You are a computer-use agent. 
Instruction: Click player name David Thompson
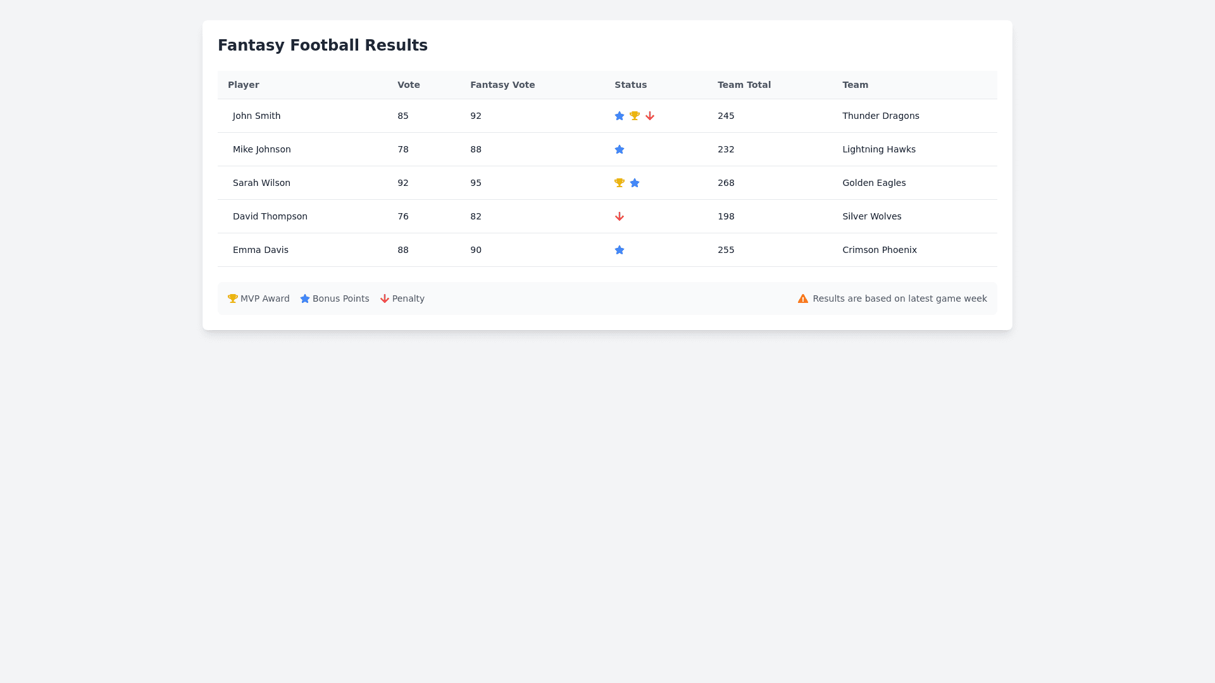coord(270,216)
